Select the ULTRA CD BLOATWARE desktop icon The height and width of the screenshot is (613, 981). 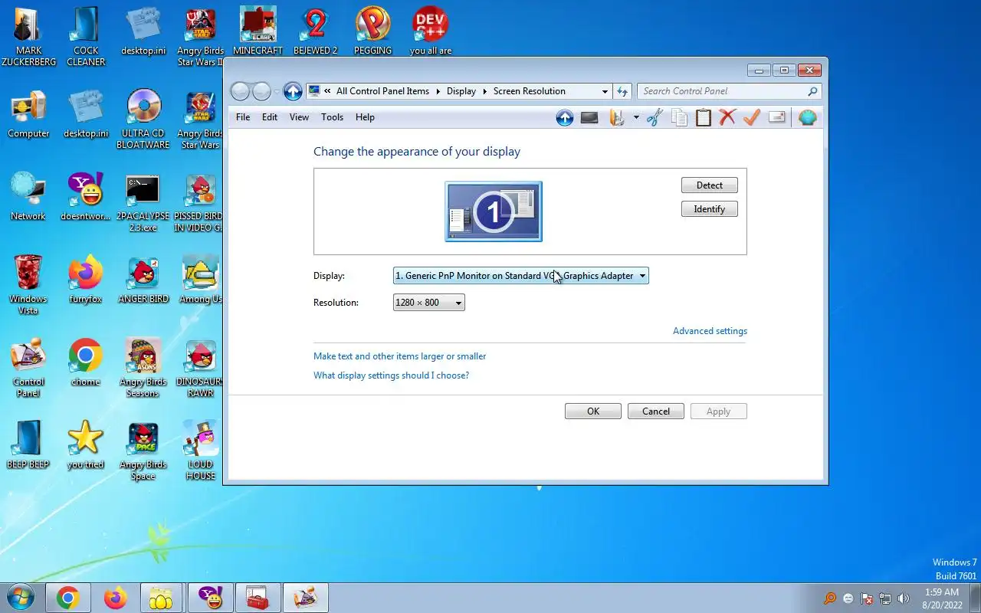[143, 120]
